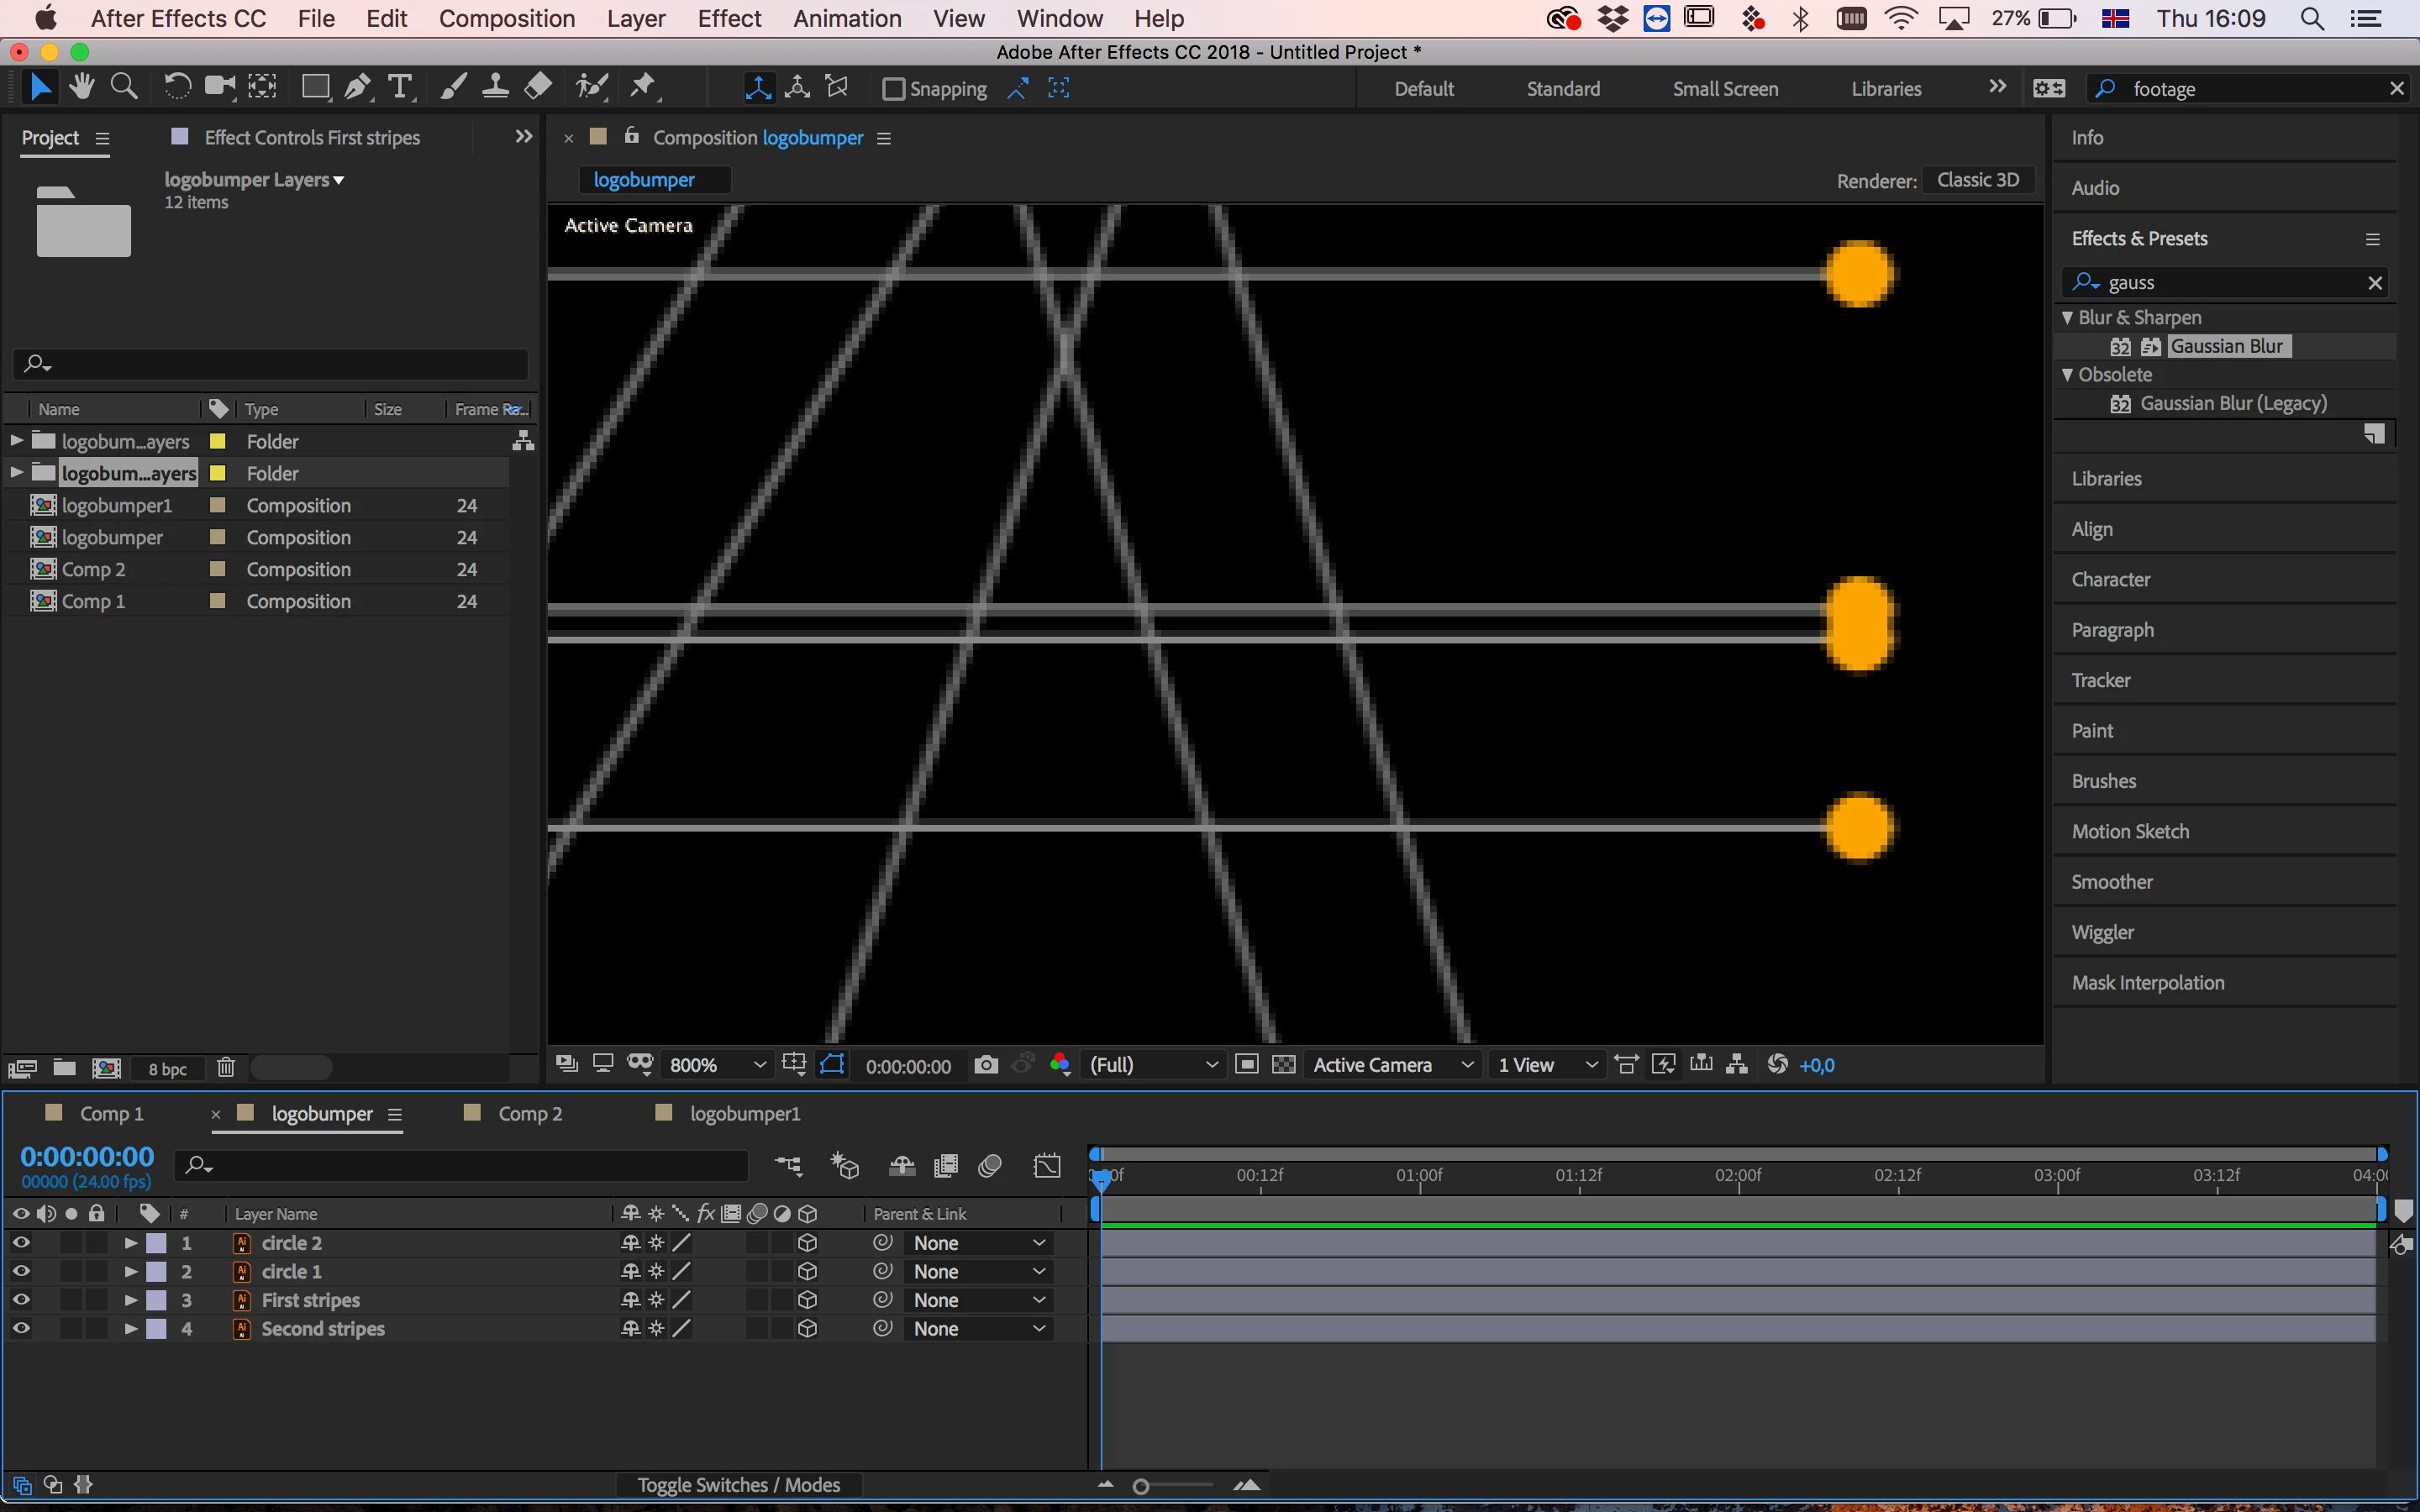Select the Hand tool
Image resolution: width=2420 pixels, height=1512 pixels.
pyautogui.click(x=82, y=88)
